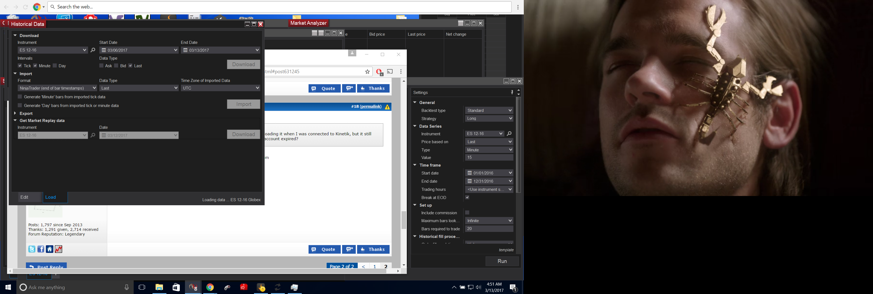Open the permalink for post #18
The width and height of the screenshot is (873, 294).
(x=370, y=106)
